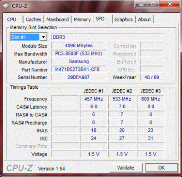
Task: Click JEDEC #1 RAS# to CAS# value 6
Action: [x=94, y=114]
